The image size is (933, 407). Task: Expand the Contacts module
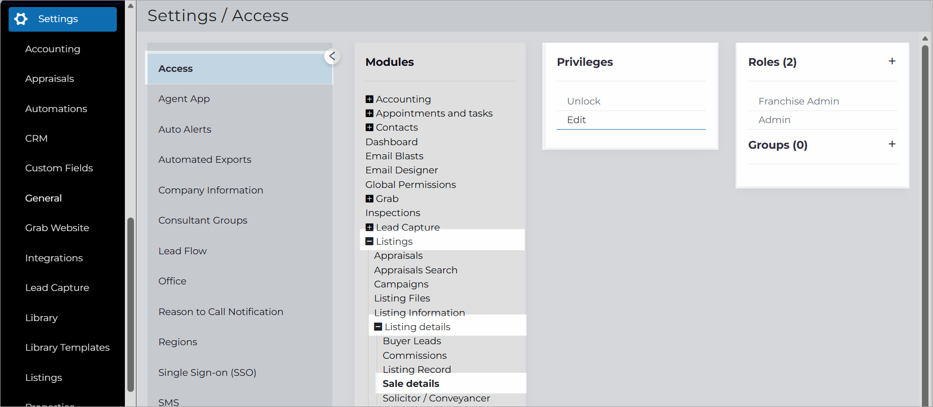click(x=370, y=128)
